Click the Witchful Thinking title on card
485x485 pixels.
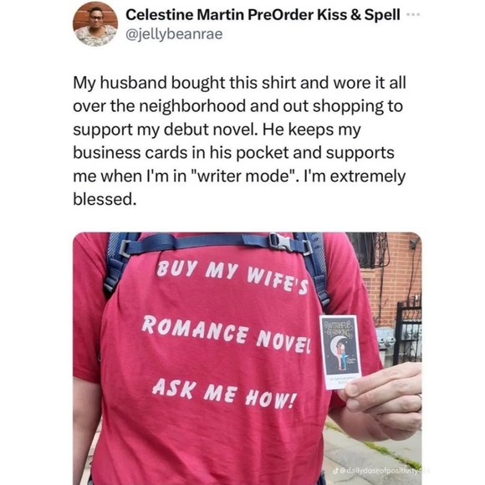(x=339, y=329)
